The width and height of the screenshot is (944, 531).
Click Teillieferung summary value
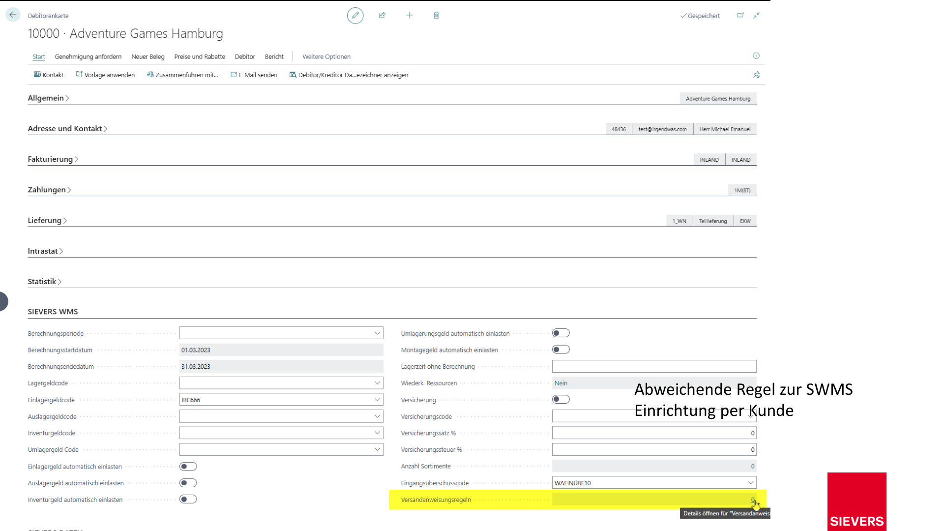pos(713,221)
